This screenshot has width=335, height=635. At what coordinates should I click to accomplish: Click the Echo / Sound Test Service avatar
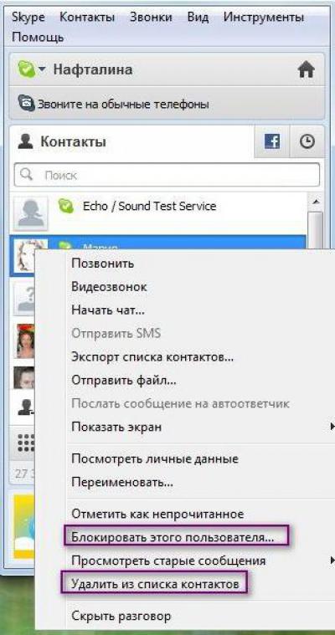(x=30, y=213)
